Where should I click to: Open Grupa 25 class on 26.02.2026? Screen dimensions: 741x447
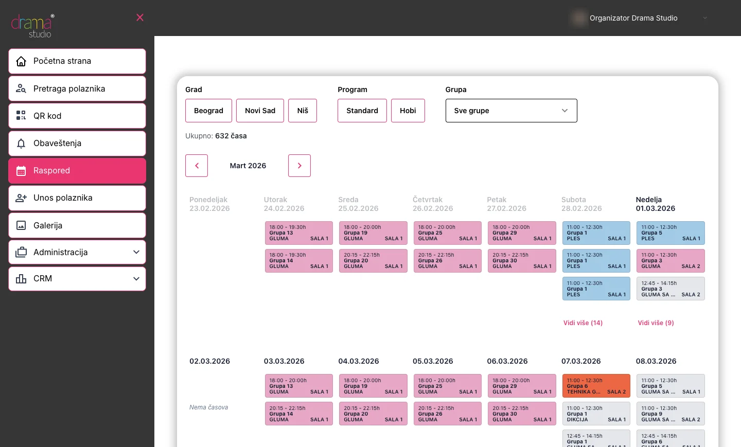tap(448, 233)
